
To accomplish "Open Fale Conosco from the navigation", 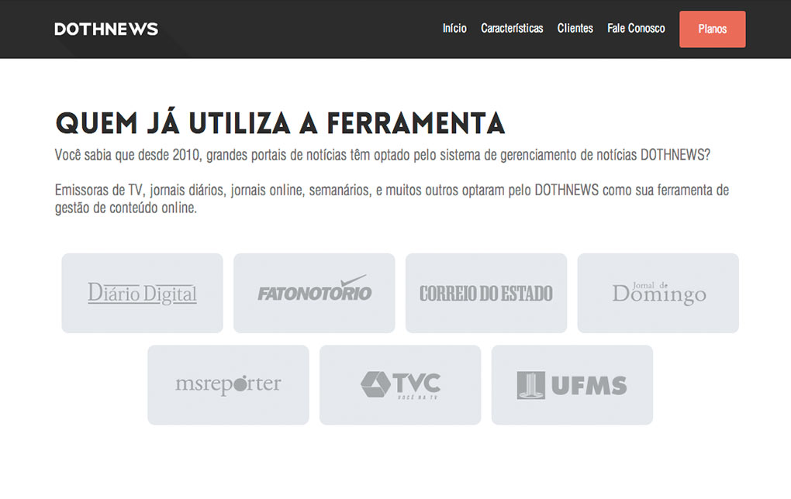I will [636, 28].
